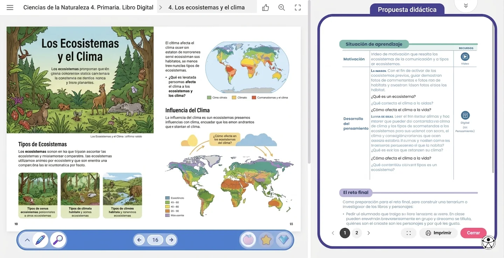
Task: Open the accessibility options icon
Action: point(488,242)
